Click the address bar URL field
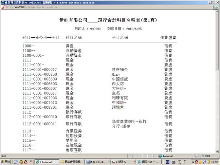Image resolution: width=220 pixels, height=165 pixels. click(x=98, y=7)
